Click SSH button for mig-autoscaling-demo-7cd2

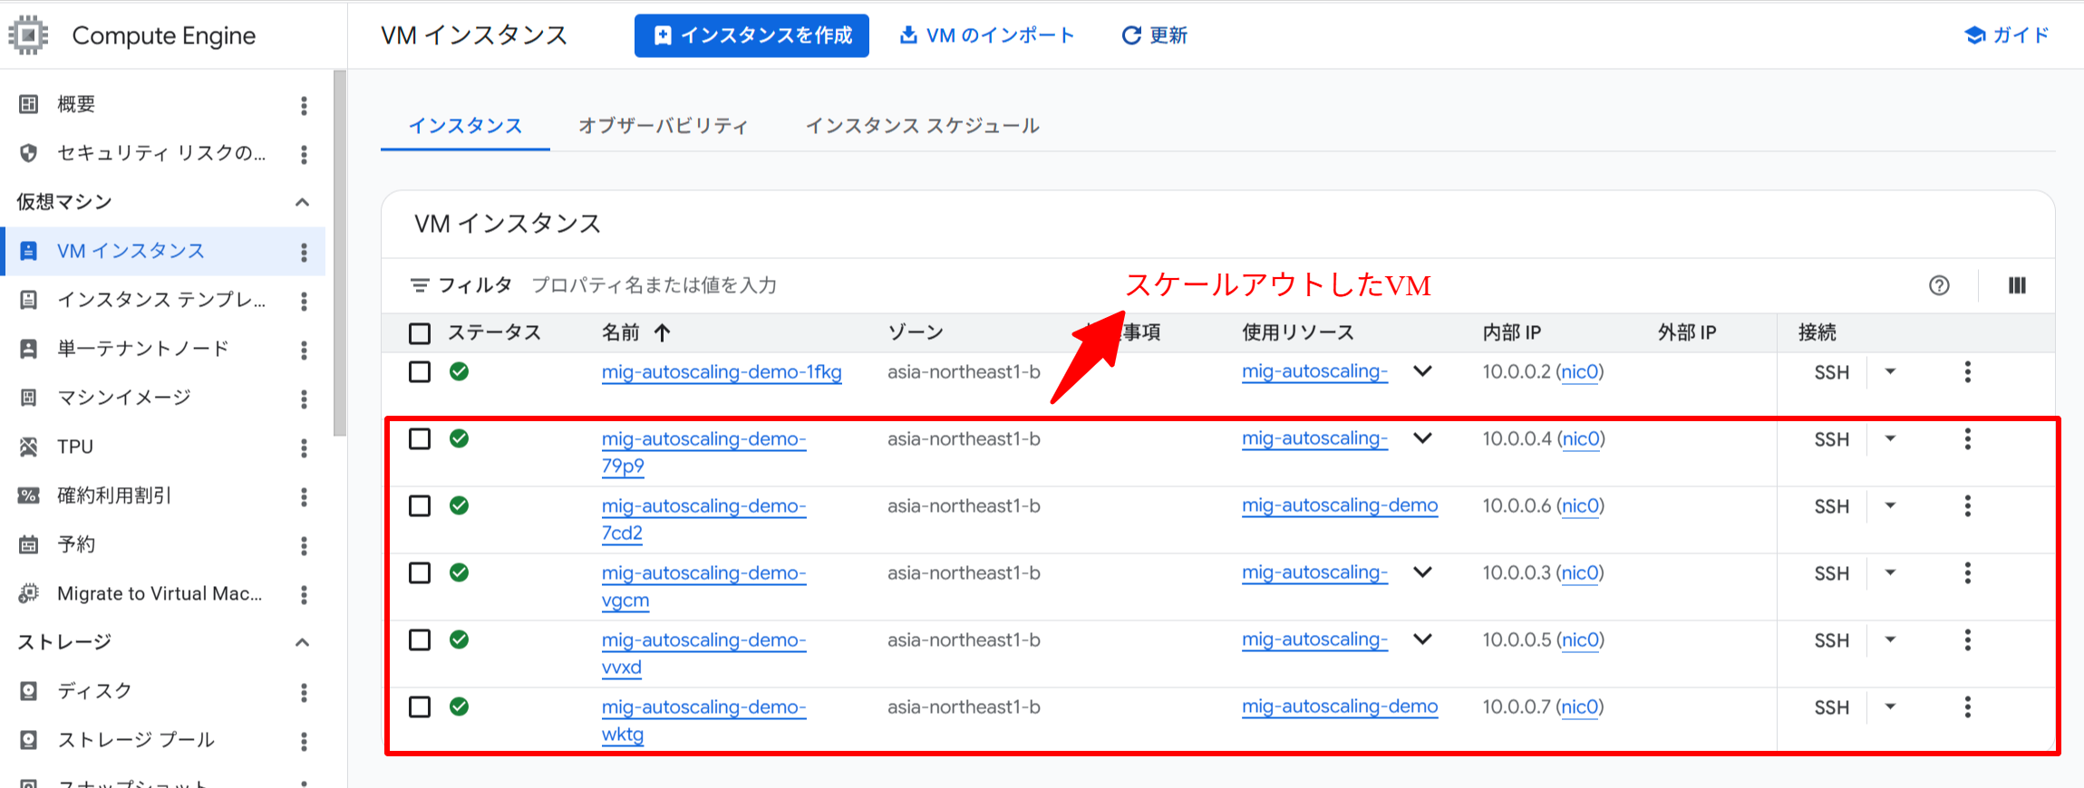tap(1831, 506)
